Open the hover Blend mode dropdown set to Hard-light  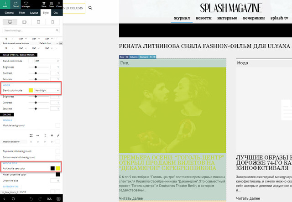[x=47, y=90]
